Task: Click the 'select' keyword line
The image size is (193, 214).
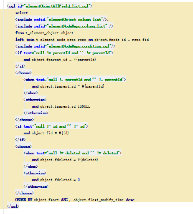Action: (22, 13)
